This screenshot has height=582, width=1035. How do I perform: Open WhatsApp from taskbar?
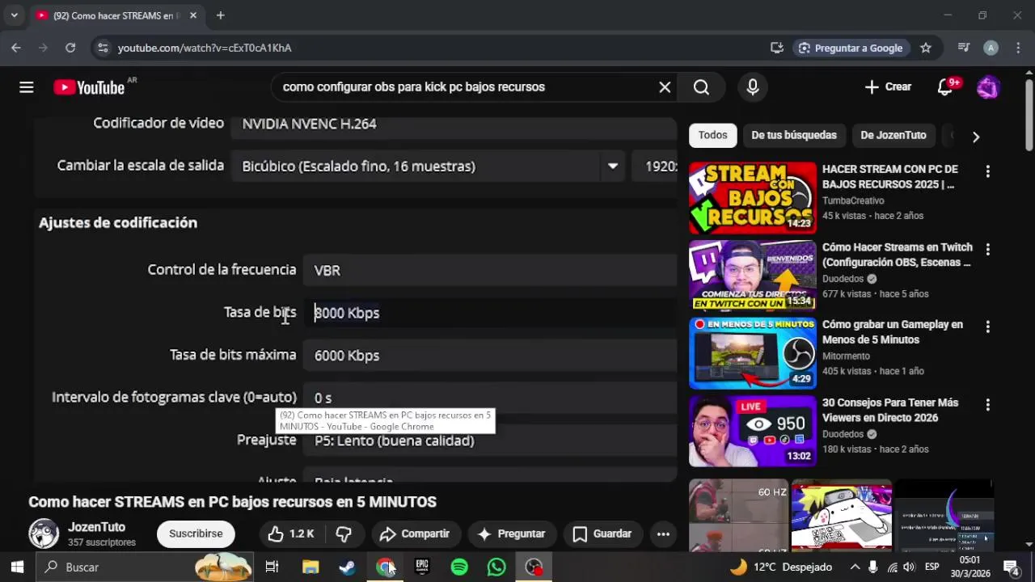496,567
